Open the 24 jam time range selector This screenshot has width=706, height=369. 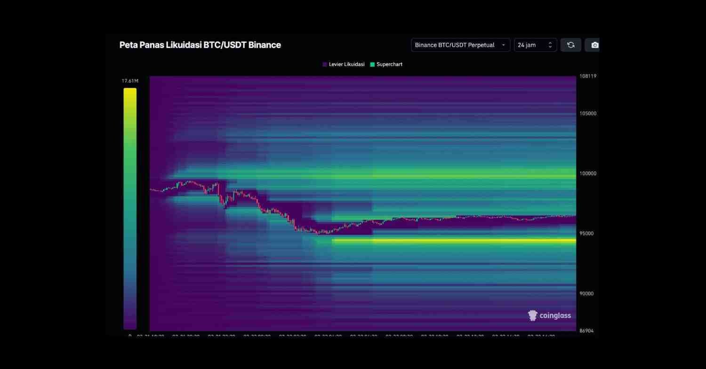pyautogui.click(x=535, y=45)
